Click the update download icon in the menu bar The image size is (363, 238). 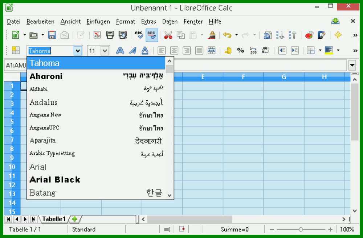(x=335, y=21)
